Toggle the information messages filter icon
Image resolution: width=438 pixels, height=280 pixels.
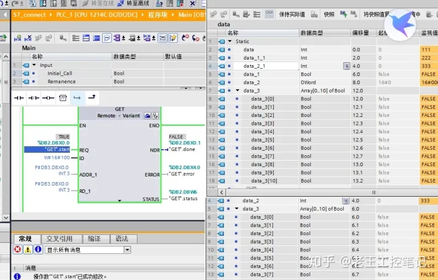click(x=38, y=250)
